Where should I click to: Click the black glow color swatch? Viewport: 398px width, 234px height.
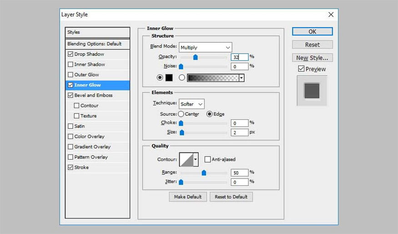click(169, 78)
